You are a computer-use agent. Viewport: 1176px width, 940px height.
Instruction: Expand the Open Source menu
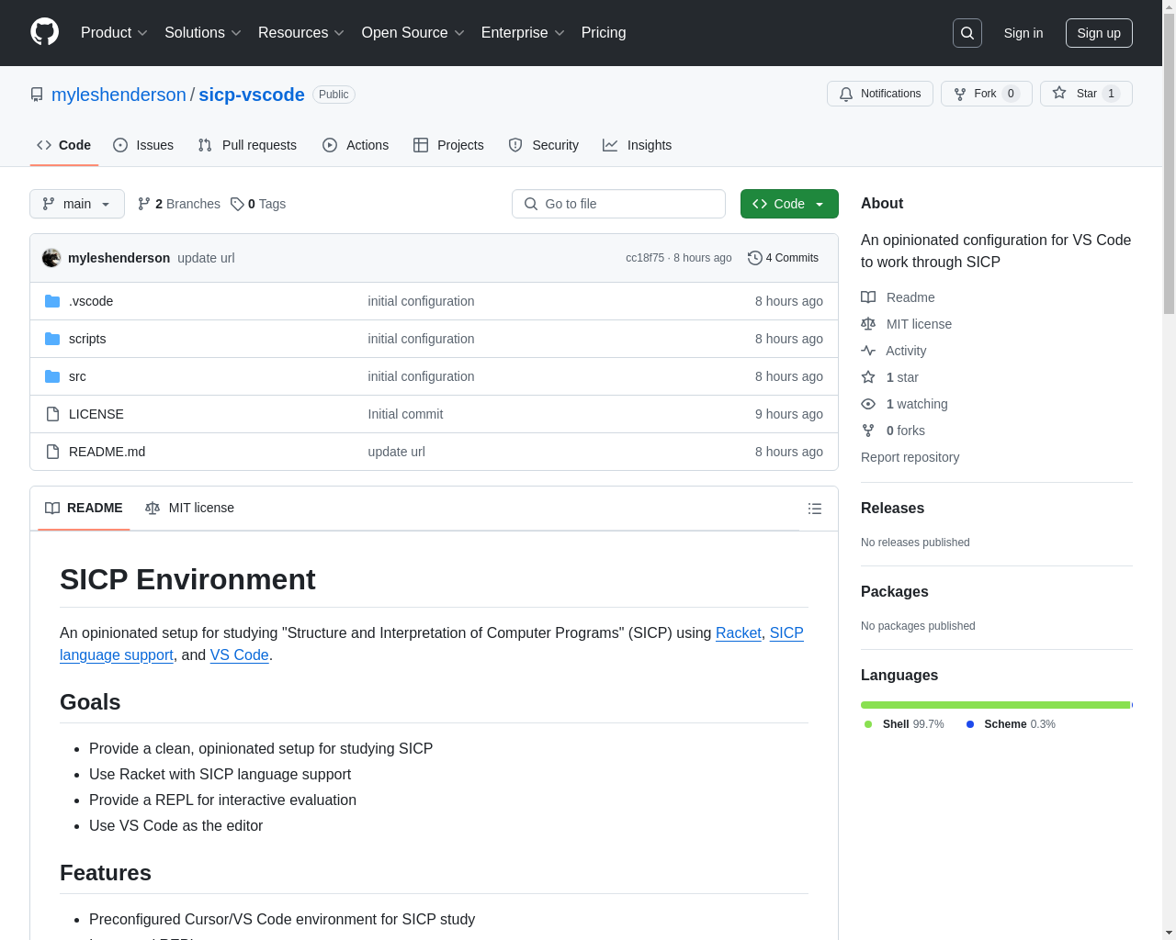tap(413, 33)
